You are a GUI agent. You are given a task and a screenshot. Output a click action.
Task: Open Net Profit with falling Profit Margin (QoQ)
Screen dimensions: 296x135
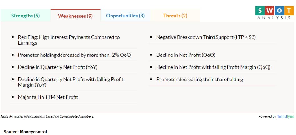click(x=213, y=67)
